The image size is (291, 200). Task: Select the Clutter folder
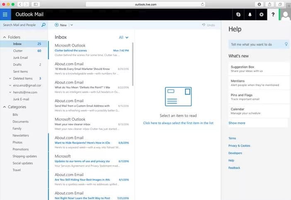(x=18, y=51)
